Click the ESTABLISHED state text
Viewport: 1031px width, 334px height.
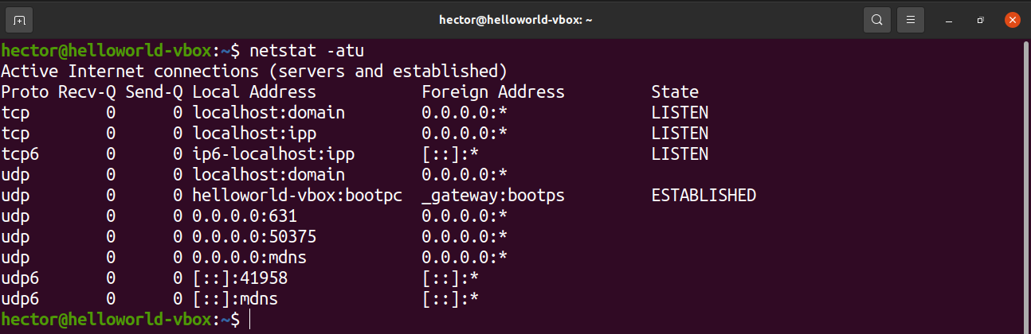pos(703,196)
